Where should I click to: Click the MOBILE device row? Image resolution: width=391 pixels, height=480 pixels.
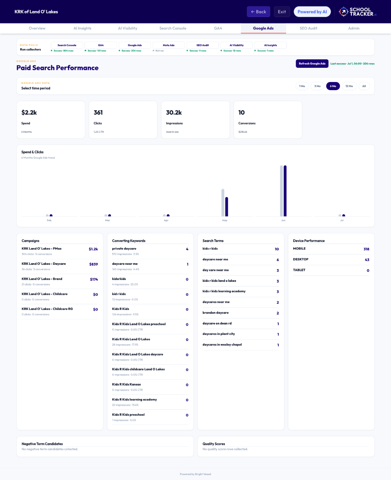click(331, 249)
